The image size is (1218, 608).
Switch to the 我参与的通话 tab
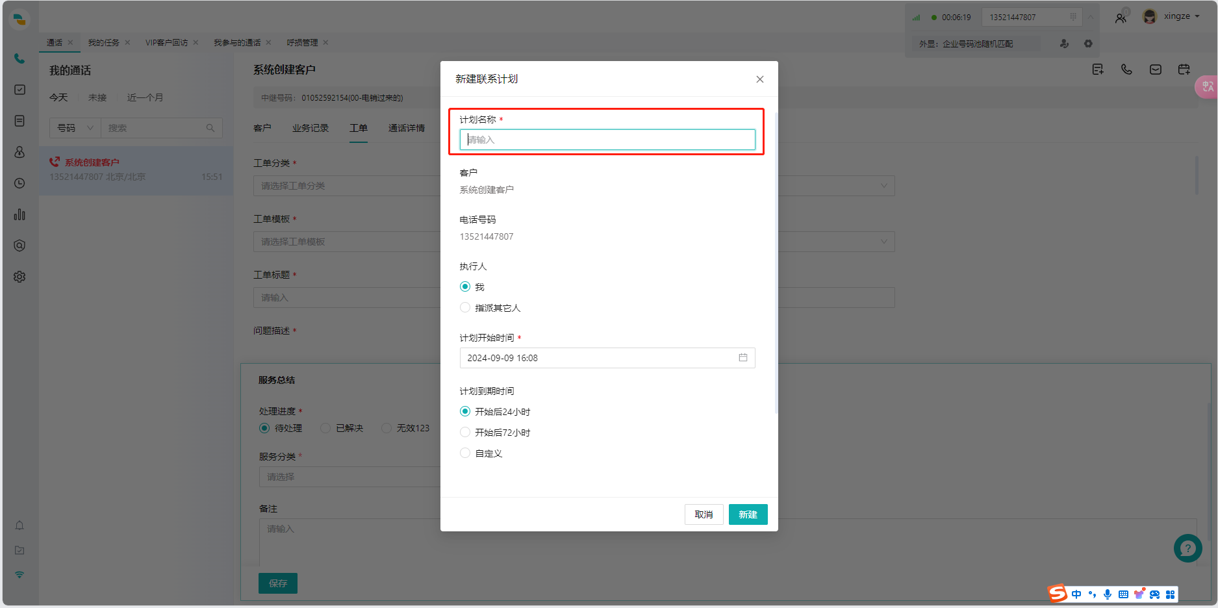point(237,43)
